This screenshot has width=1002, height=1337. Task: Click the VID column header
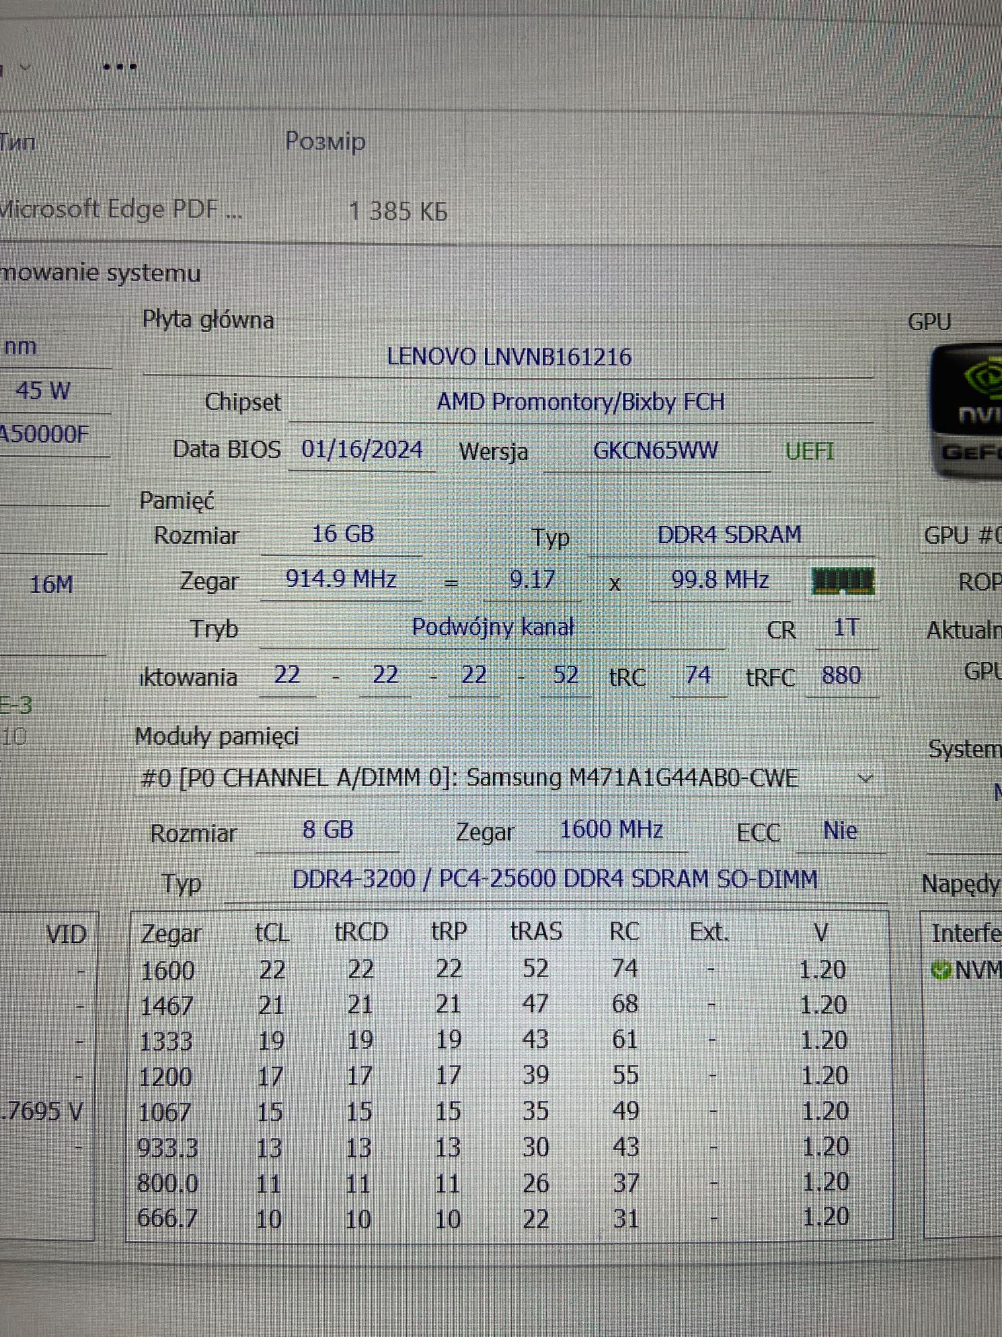click(x=66, y=935)
